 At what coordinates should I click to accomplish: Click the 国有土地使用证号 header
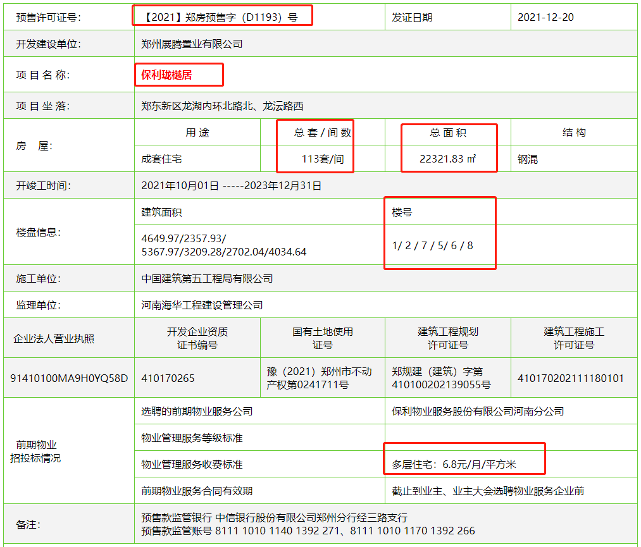coord(323,338)
